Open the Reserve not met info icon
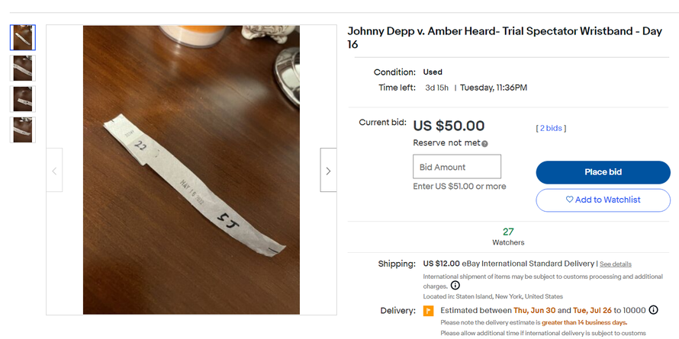The image size is (679, 339). [x=484, y=143]
